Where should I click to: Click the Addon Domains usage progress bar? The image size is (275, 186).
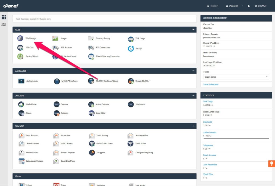236,138
